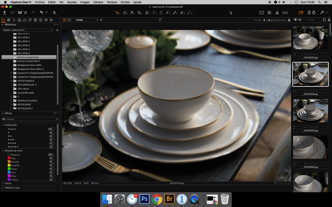Select the _DSC9355.jpg thumbnail in browser
This screenshot has height=207, width=332.
point(310,38)
